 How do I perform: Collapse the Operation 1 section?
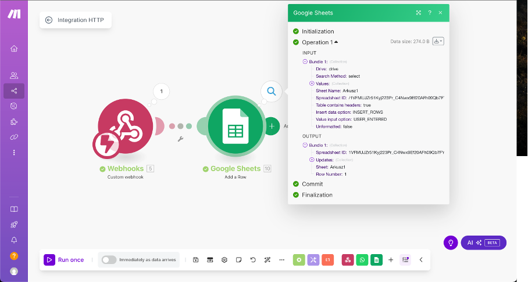320,42
